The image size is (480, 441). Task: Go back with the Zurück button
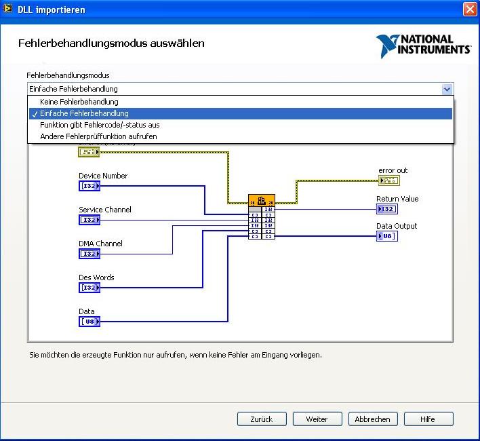tap(262, 419)
